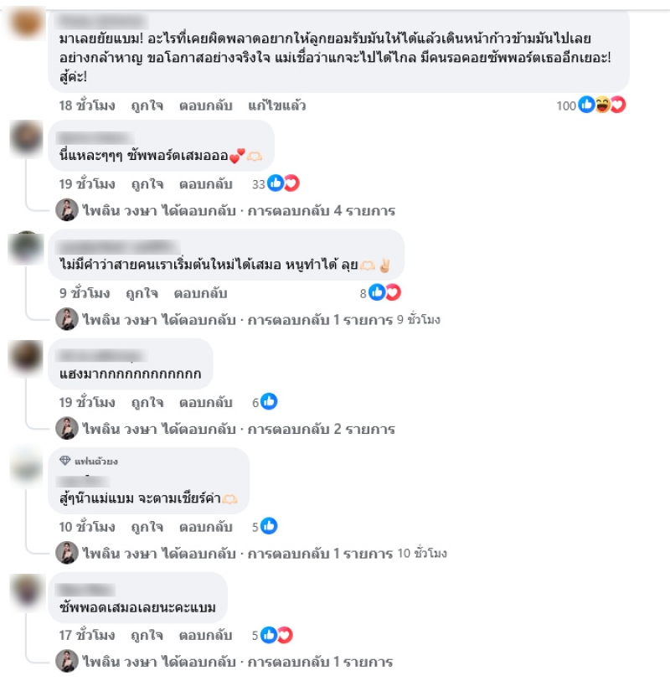Click the heart reaction beside count 33
The width and height of the screenshot is (670, 681).
291,183
